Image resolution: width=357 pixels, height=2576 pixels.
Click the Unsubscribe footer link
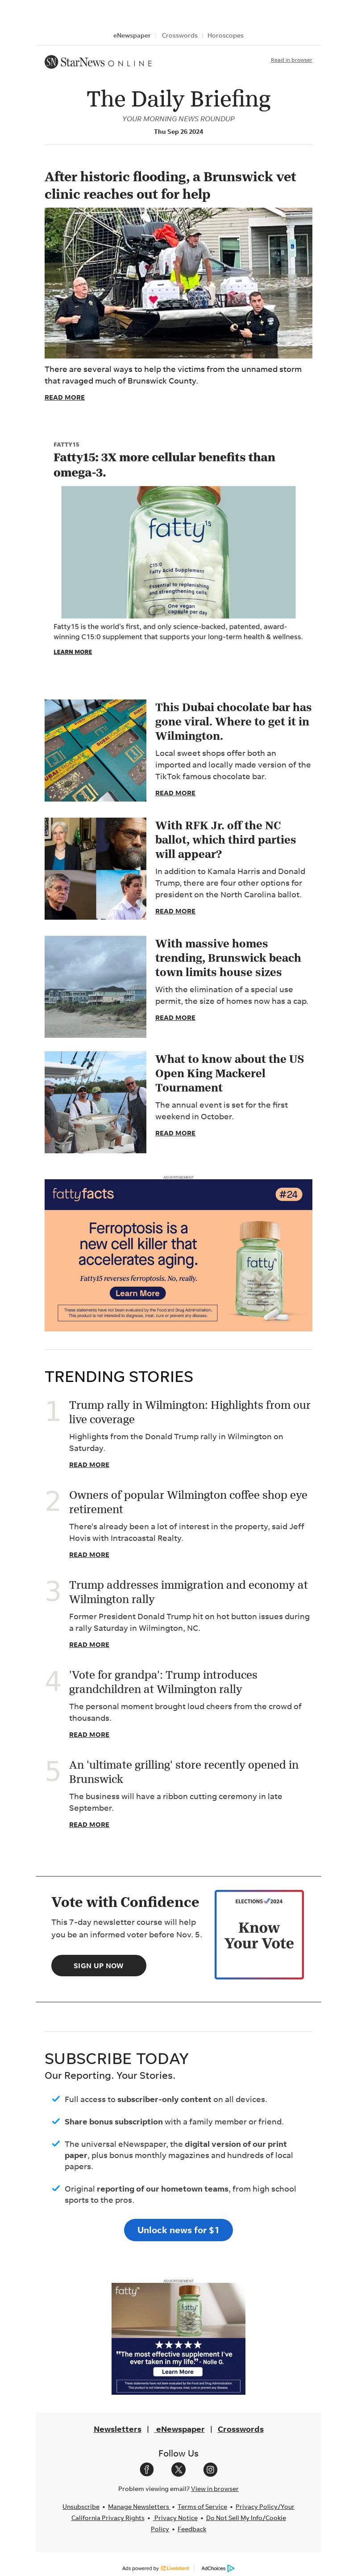tap(81, 2506)
